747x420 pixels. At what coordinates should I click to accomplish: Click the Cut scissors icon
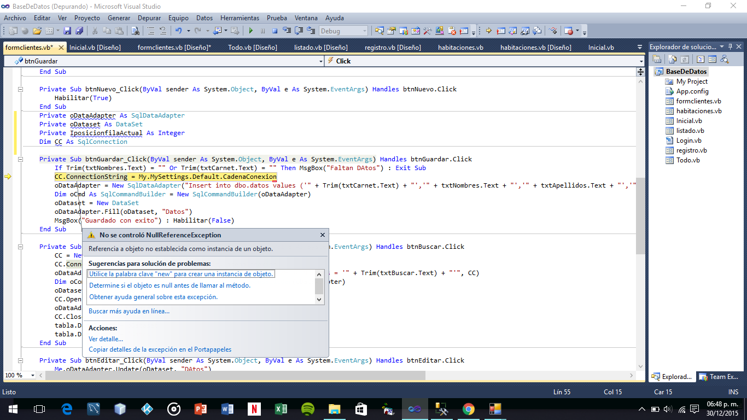95,31
